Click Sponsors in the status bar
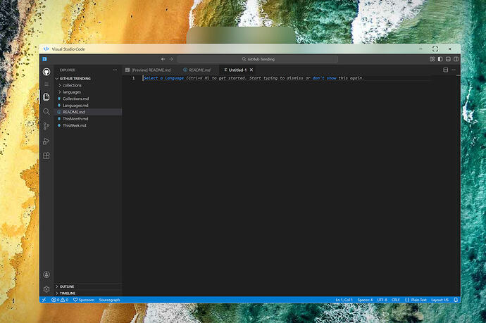The height and width of the screenshot is (323, 486). 84,300
